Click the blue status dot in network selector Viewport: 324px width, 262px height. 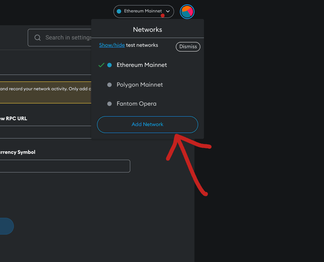point(119,11)
